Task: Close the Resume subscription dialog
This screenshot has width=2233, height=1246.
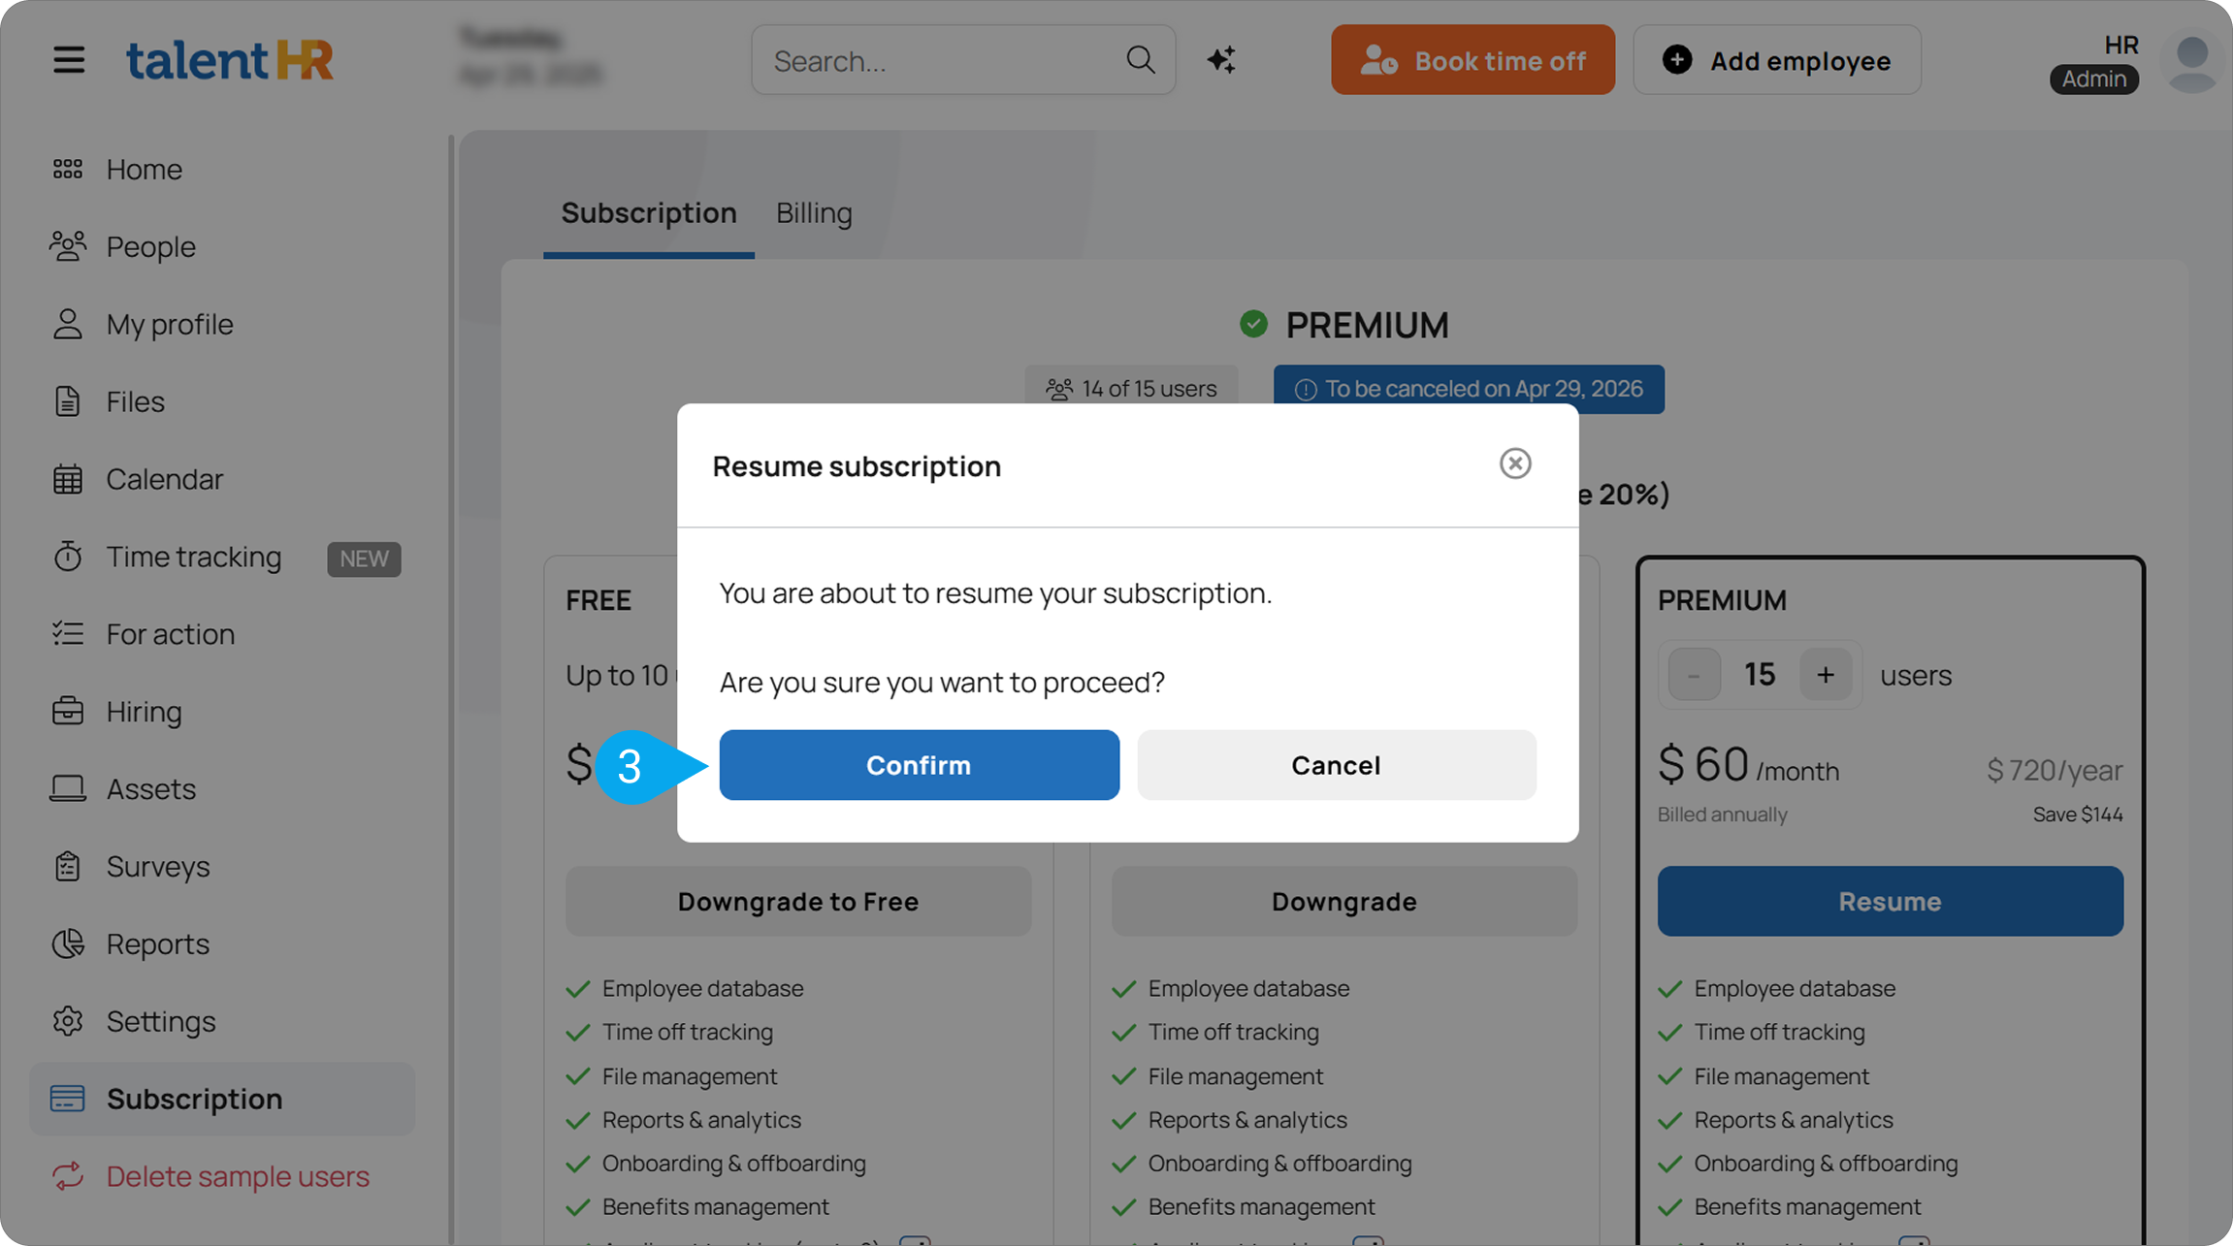Action: [x=1515, y=463]
